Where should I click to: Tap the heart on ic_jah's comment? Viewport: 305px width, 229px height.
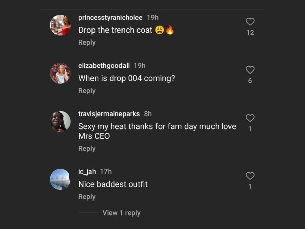coord(250,176)
